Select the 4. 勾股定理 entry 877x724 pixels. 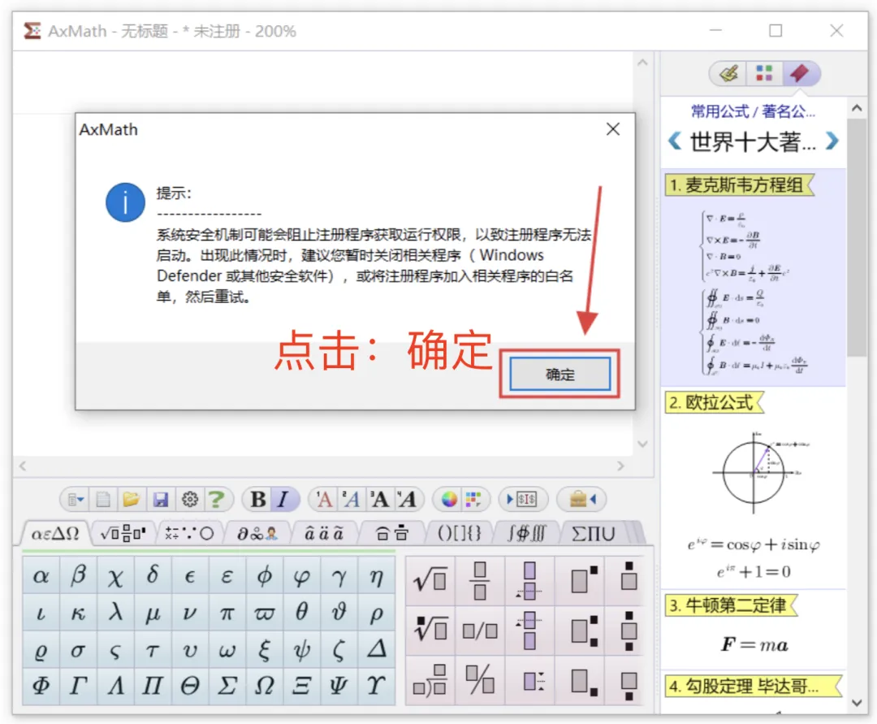(x=753, y=687)
